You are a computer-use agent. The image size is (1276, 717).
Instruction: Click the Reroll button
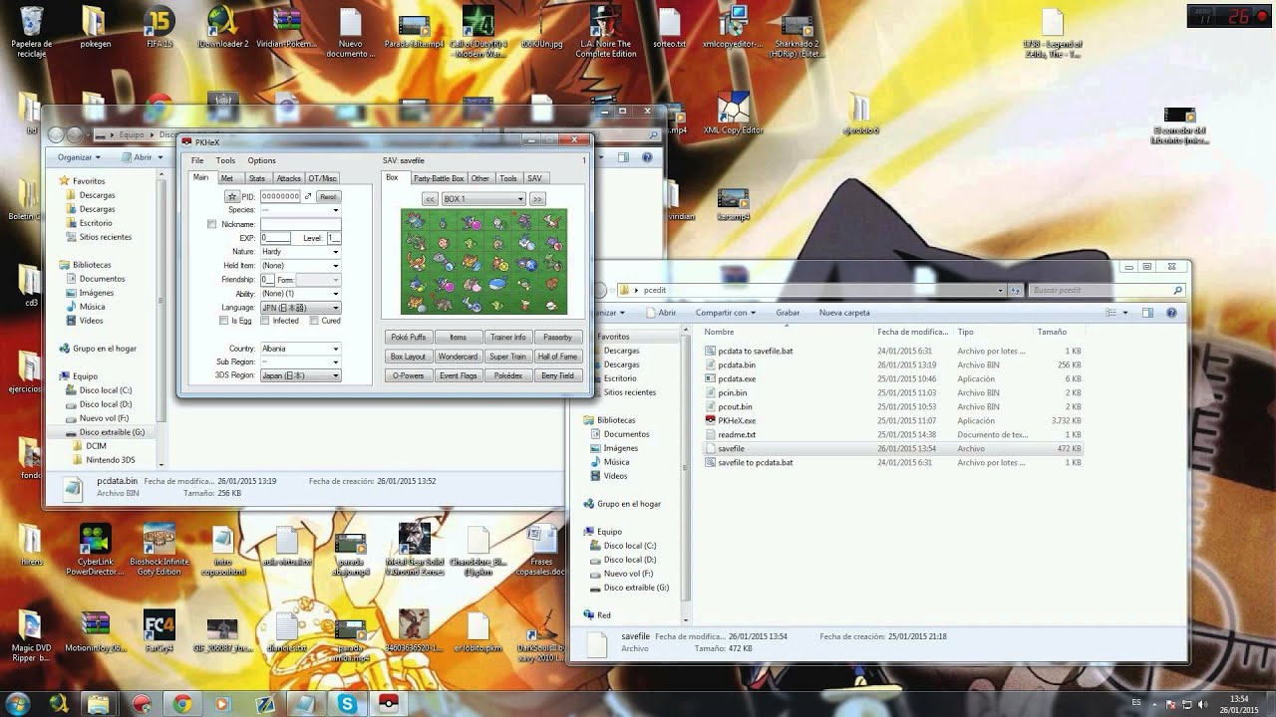[328, 197]
